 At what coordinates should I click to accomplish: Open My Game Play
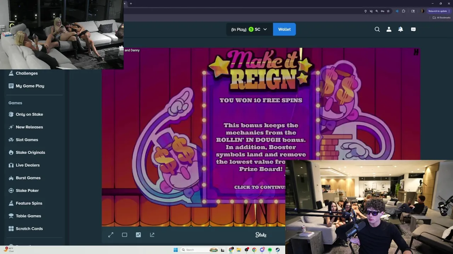30,86
